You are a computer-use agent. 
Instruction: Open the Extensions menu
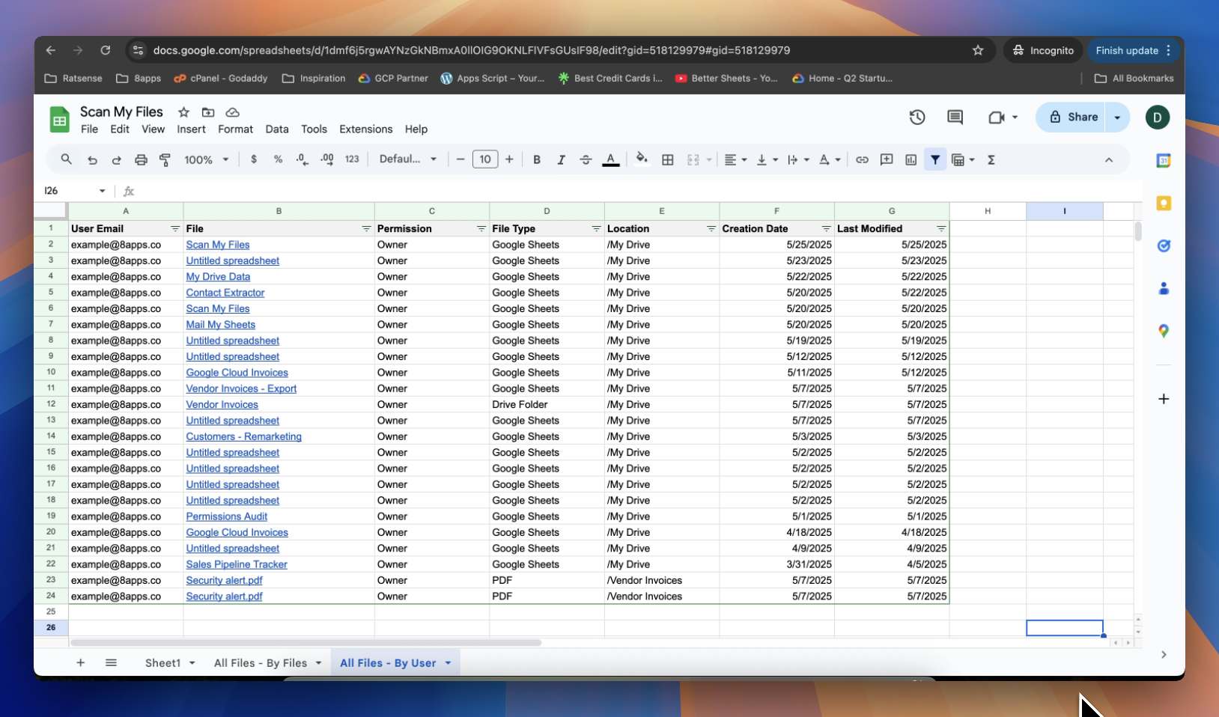pyautogui.click(x=365, y=129)
